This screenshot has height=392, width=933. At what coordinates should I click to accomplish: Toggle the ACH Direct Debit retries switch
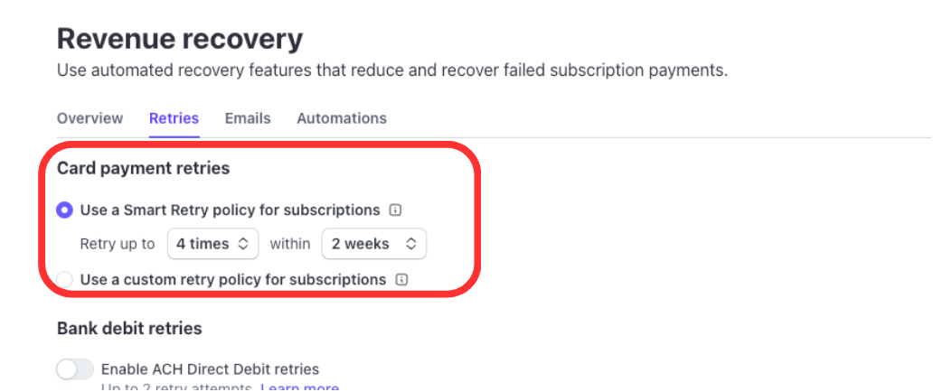75,369
